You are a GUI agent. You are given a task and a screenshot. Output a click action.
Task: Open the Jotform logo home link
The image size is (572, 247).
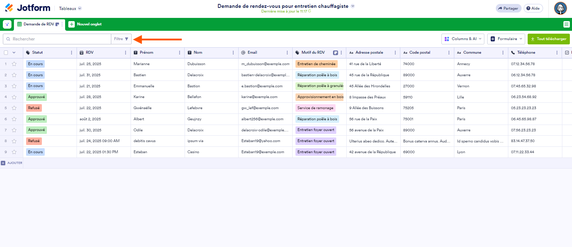point(28,8)
